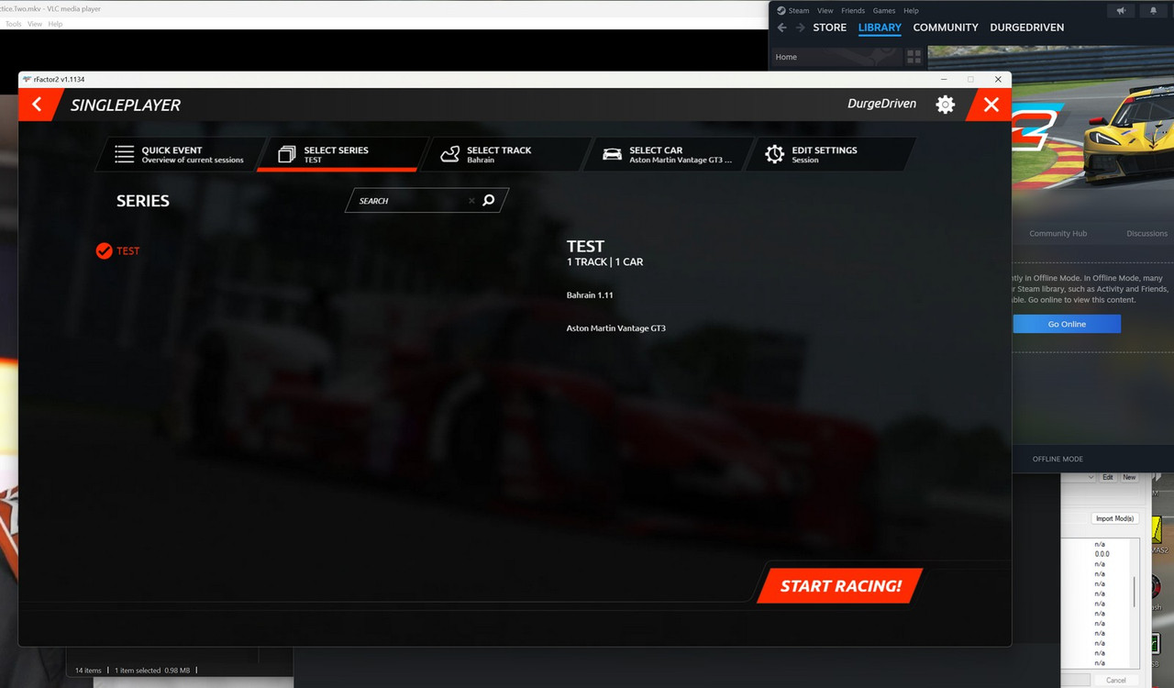Click the 0.0.0 version entry in the list
This screenshot has width=1174, height=688.
[x=1101, y=554]
